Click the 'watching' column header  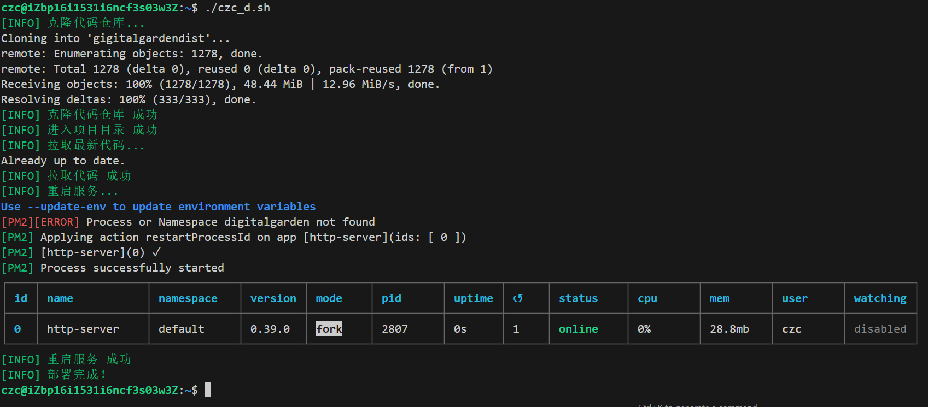pos(880,298)
